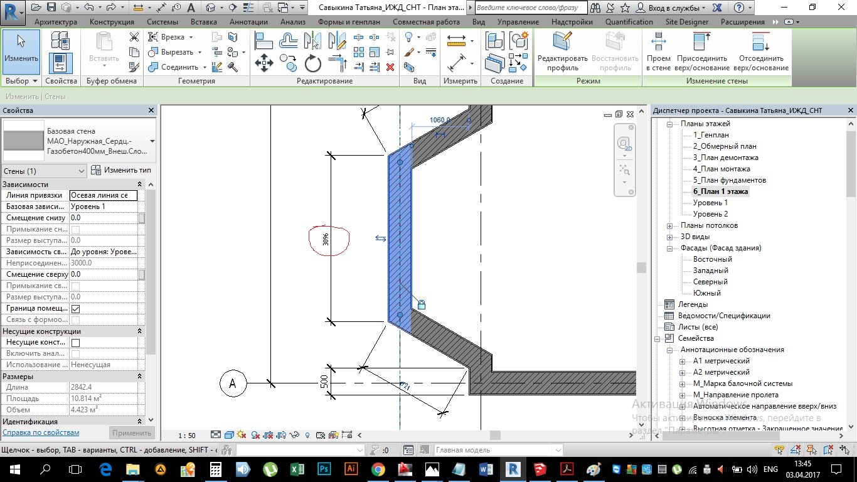
Task: Open the Справка по свойствам link
Action: click(41, 433)
